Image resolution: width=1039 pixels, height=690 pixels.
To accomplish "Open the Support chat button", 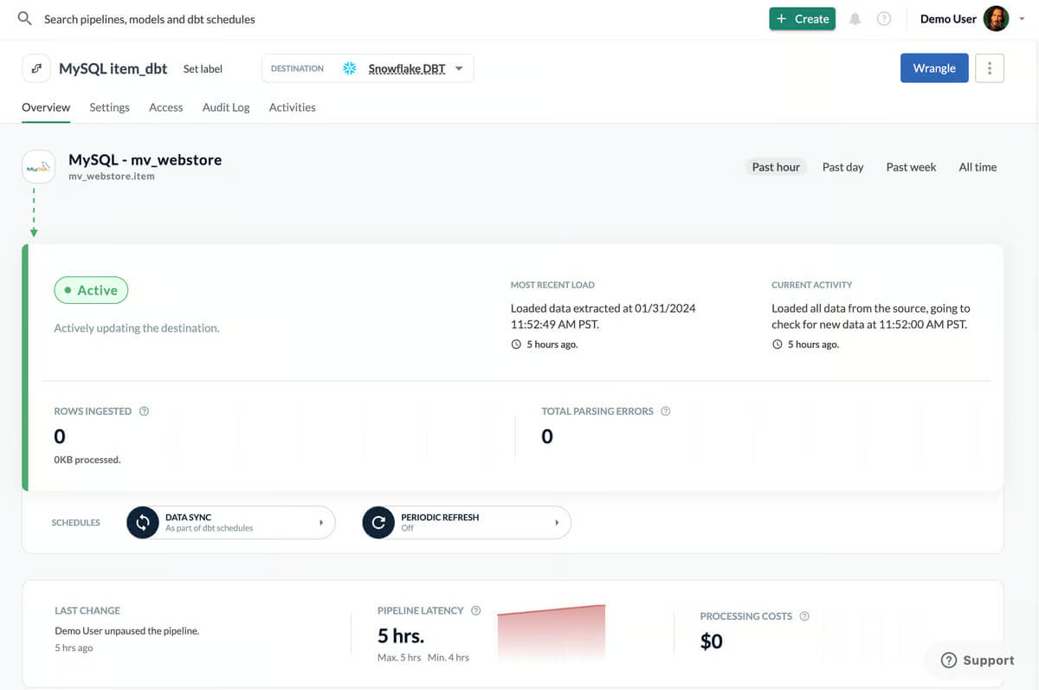I will (x=977, y=660).
